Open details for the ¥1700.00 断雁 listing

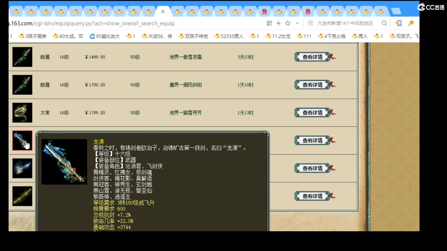[313, 85]
